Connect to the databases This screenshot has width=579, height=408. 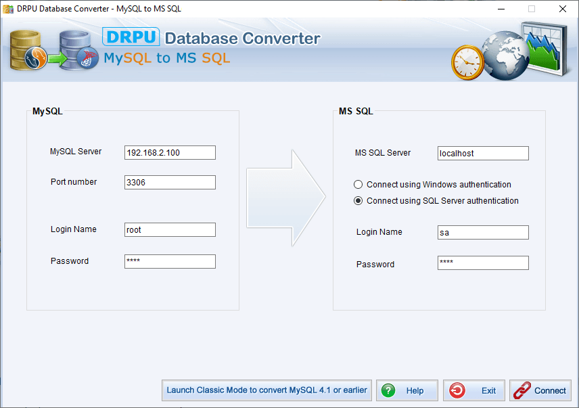[x=540, y=390]
